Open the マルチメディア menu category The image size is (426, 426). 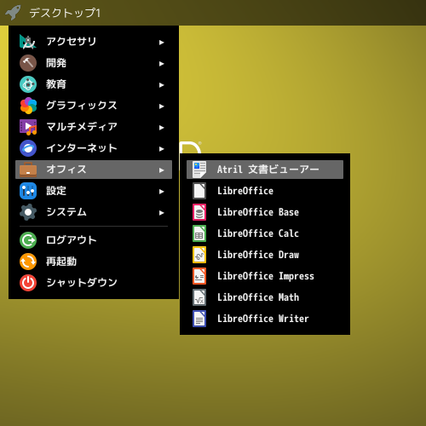coord(94,127)
